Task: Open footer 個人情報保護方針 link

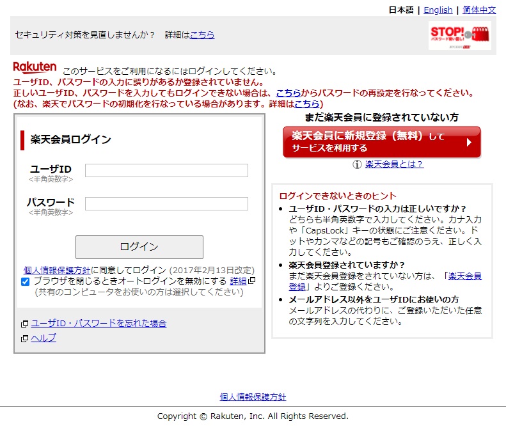Action: pyautogui.click(x=253, y=397)
